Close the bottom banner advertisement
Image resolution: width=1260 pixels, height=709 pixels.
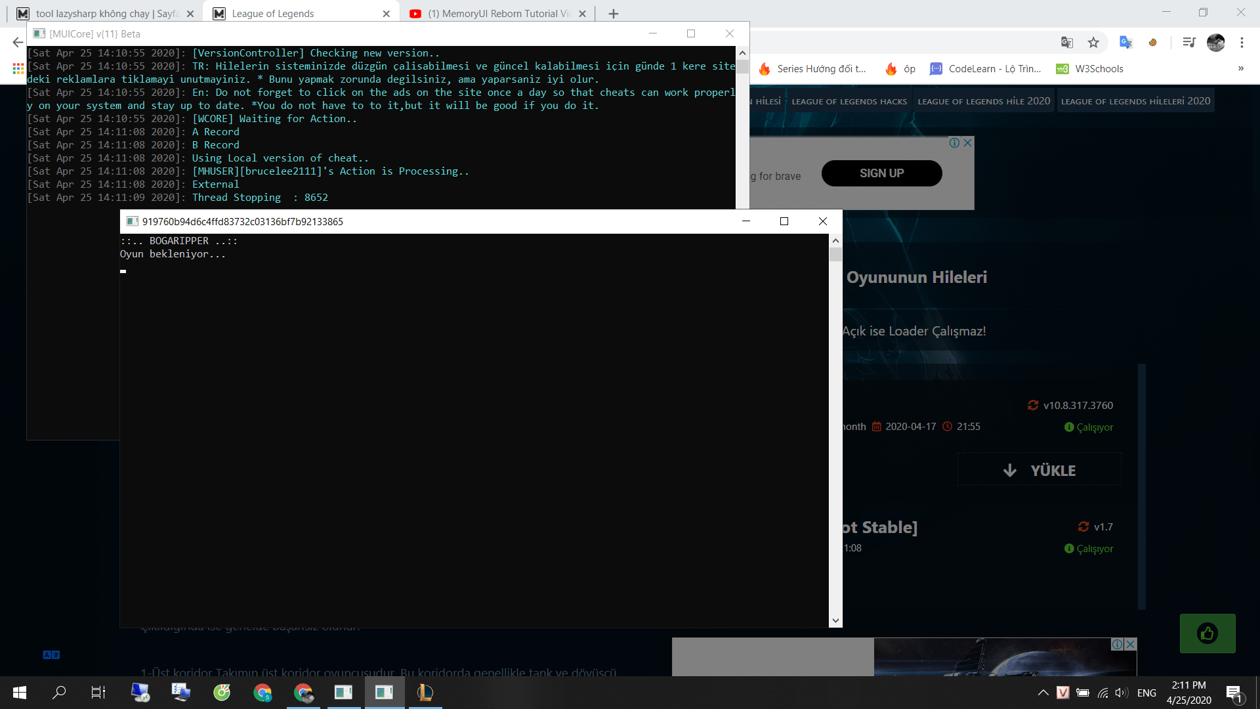point(1130,645)
